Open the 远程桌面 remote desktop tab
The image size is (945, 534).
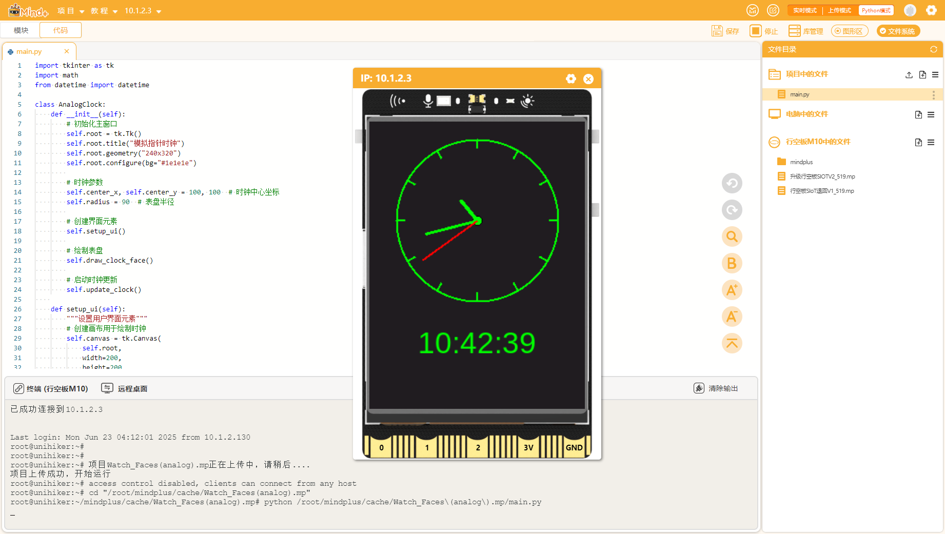pyautogui.click(x=124, y=388)
